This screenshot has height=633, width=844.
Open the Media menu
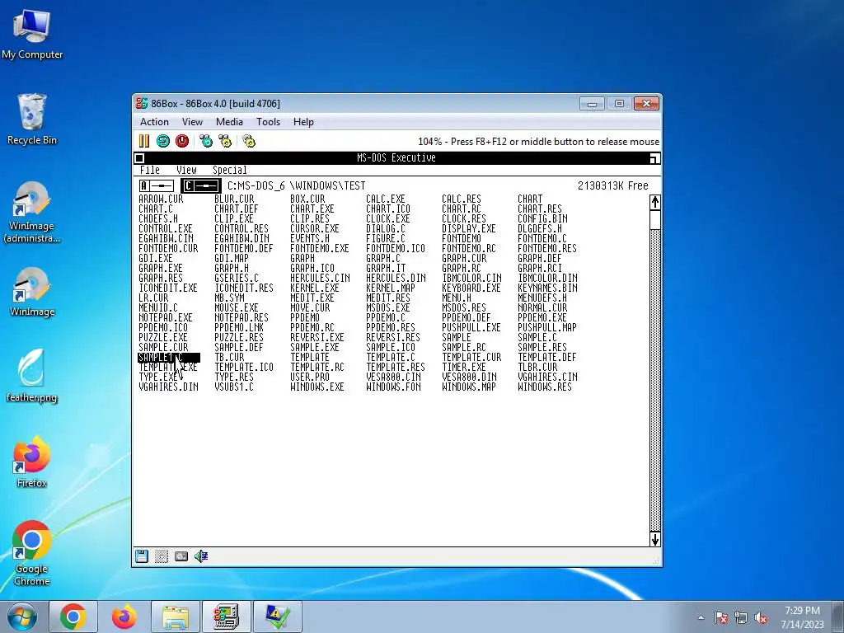coord(229,122)
